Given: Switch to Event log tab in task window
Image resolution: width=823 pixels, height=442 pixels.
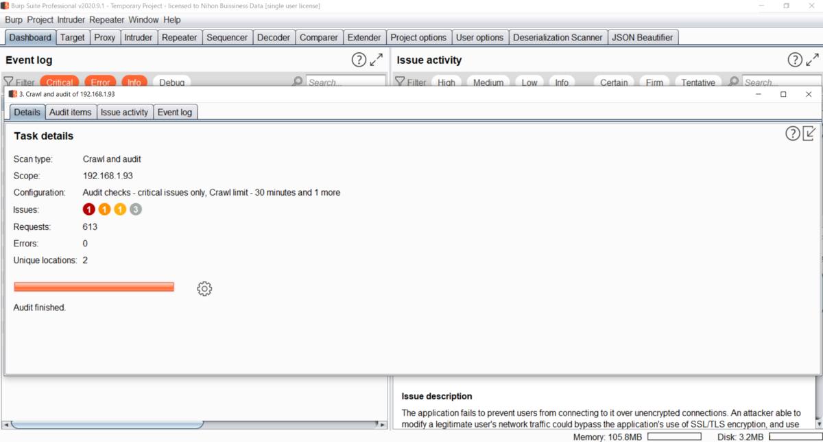Looking at the screenshot, I should [175, 112].
